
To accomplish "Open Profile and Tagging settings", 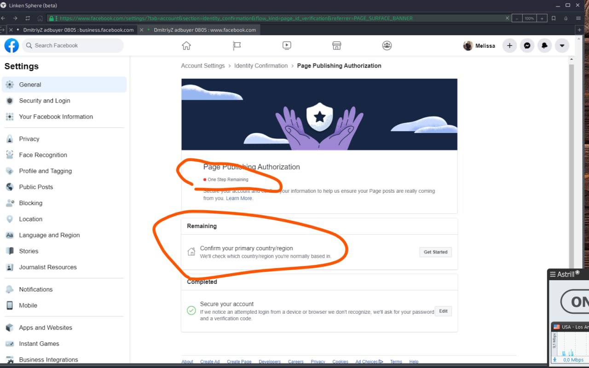I will coord(64,171).
